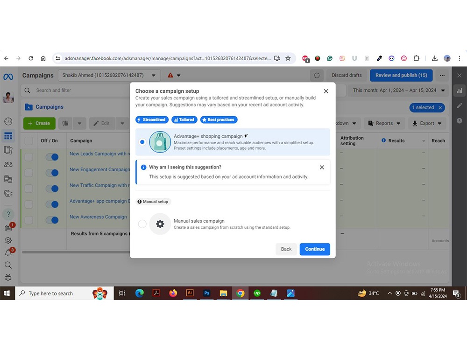
Task: Expand the duplicate button dropdown arrow
Action: click(79, 123)
